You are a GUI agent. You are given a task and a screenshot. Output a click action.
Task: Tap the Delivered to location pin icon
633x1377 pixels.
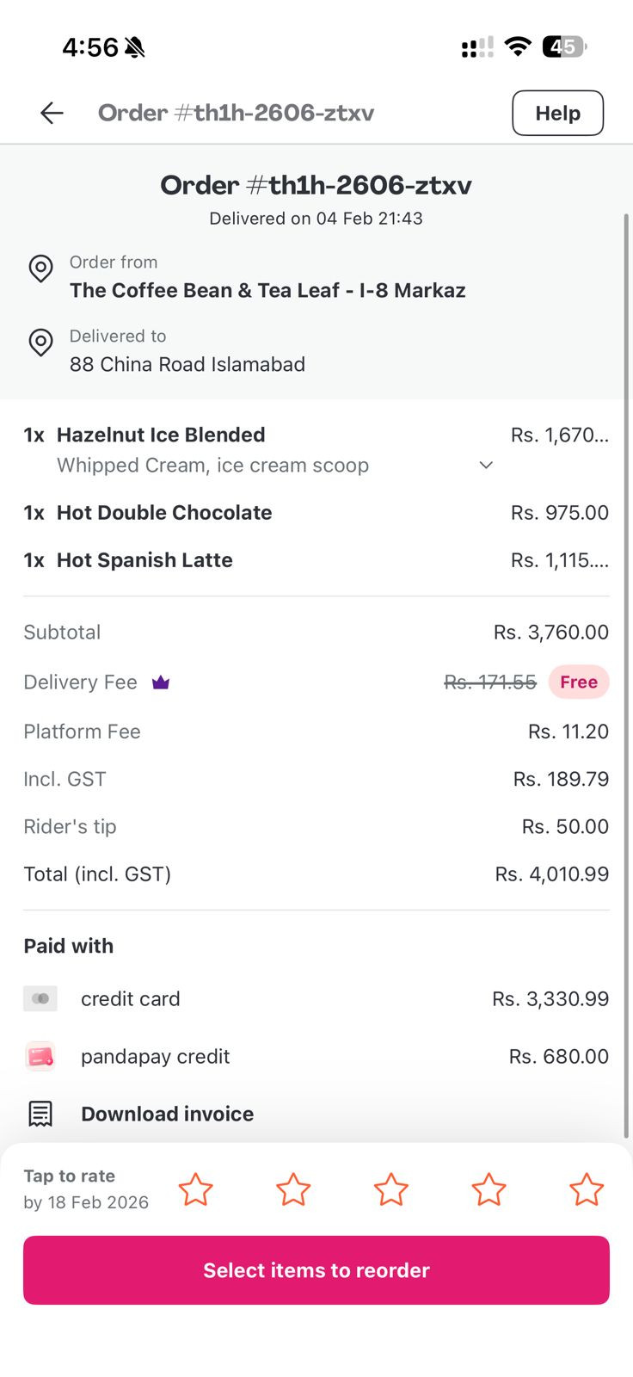(40, 343)
